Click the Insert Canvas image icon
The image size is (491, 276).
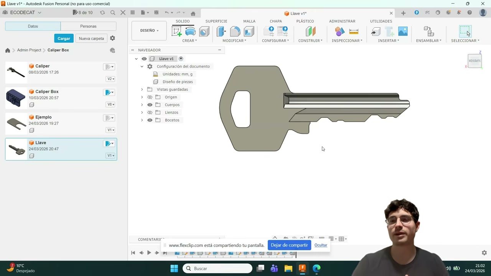pyautogui.click(x=403, y=31)
